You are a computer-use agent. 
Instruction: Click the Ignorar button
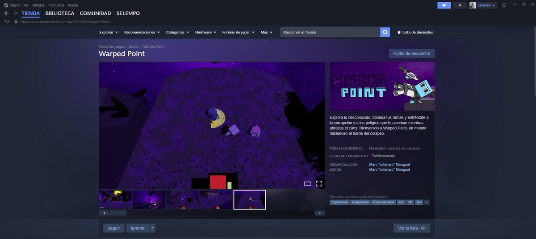click(138, 228)
